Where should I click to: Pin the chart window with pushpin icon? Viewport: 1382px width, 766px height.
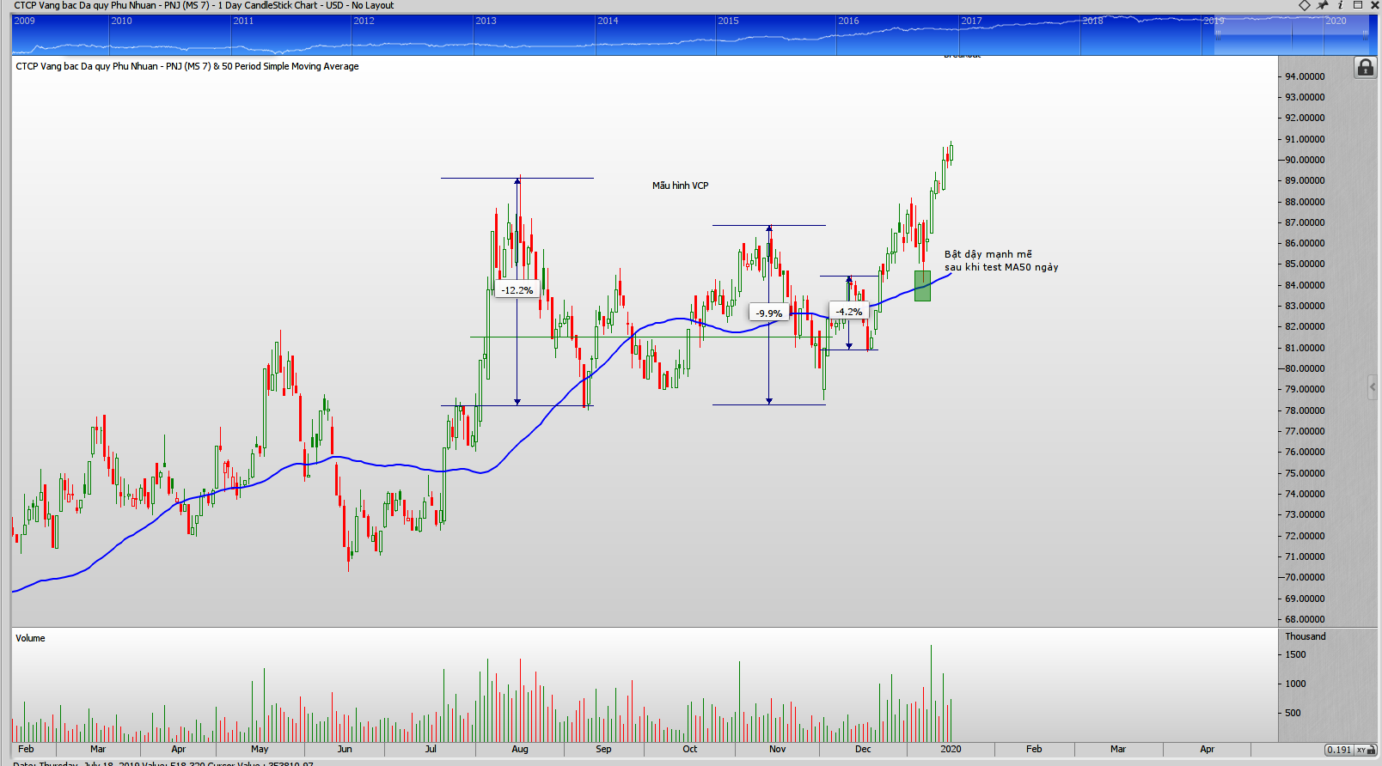tap(1323, 5)
